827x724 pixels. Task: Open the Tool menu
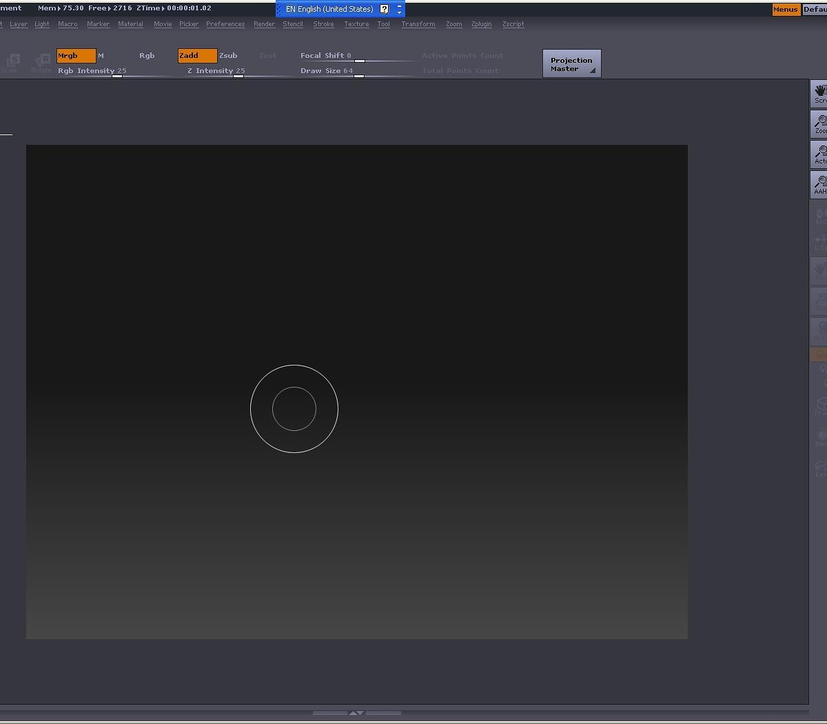[384, 24]
